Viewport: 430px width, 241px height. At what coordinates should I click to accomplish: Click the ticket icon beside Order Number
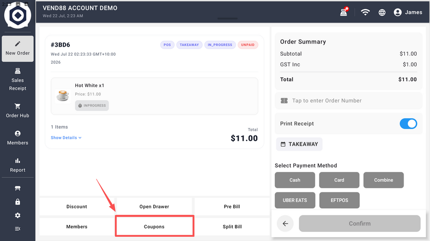coord(284,101)
